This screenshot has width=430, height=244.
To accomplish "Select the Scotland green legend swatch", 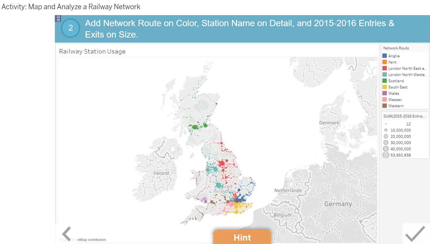I will [386, 81].
